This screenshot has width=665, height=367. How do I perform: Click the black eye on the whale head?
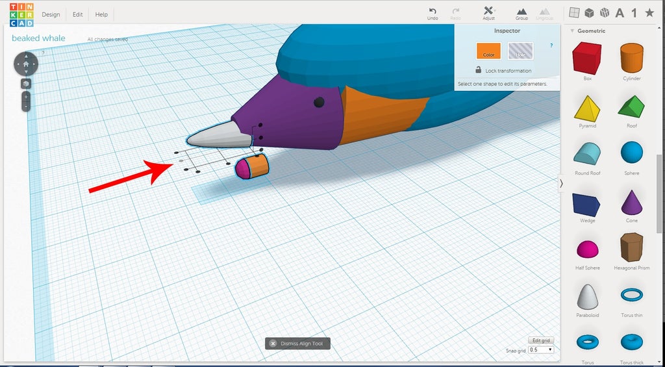pyautogui.click(x=319, y=102)
